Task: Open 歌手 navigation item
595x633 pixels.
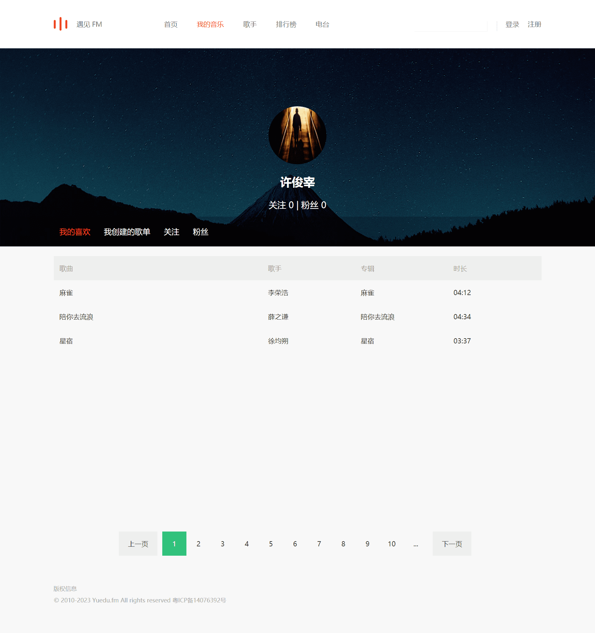Action: point(250,24)
